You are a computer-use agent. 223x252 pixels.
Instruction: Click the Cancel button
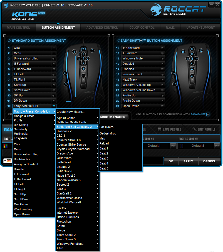tap(209, 161)
